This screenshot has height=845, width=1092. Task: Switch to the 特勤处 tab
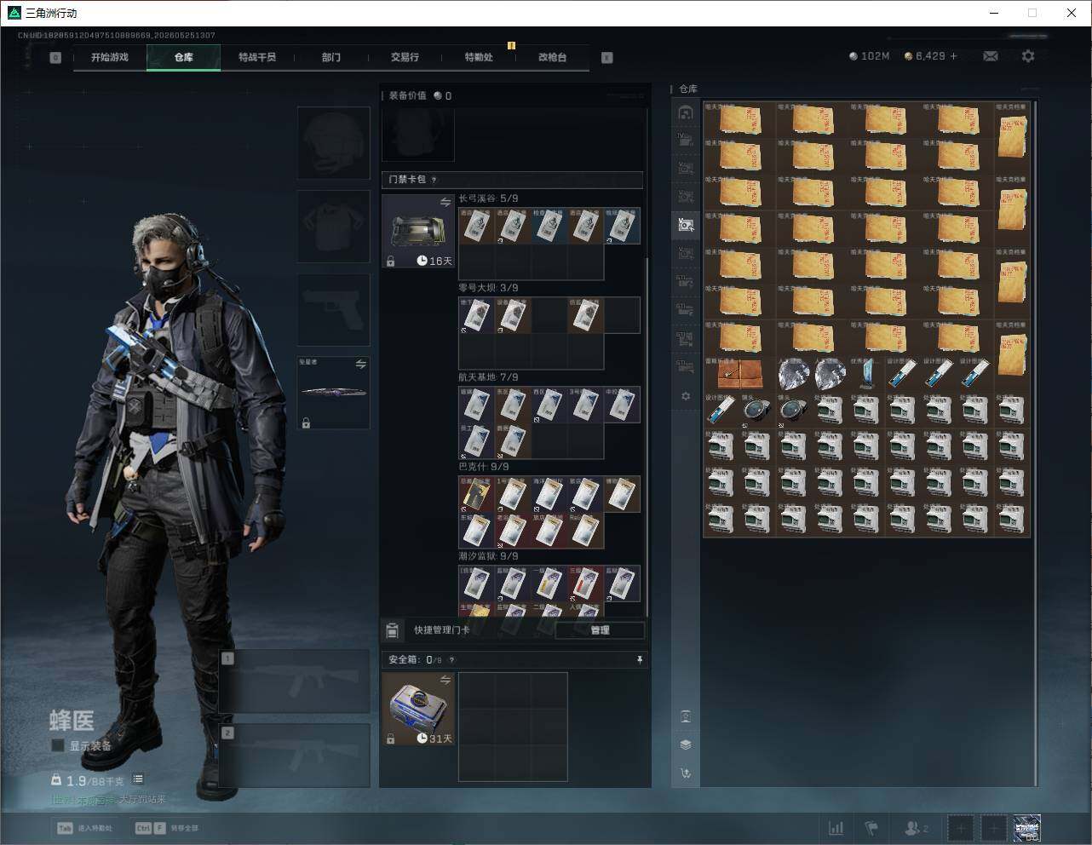click(x=479, y=57)
